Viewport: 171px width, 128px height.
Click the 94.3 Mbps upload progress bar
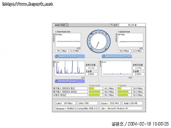pyautogui.click(x=124, y=92)
